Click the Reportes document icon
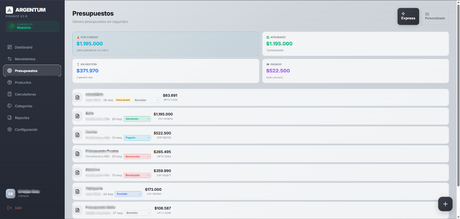 (10, 118)
